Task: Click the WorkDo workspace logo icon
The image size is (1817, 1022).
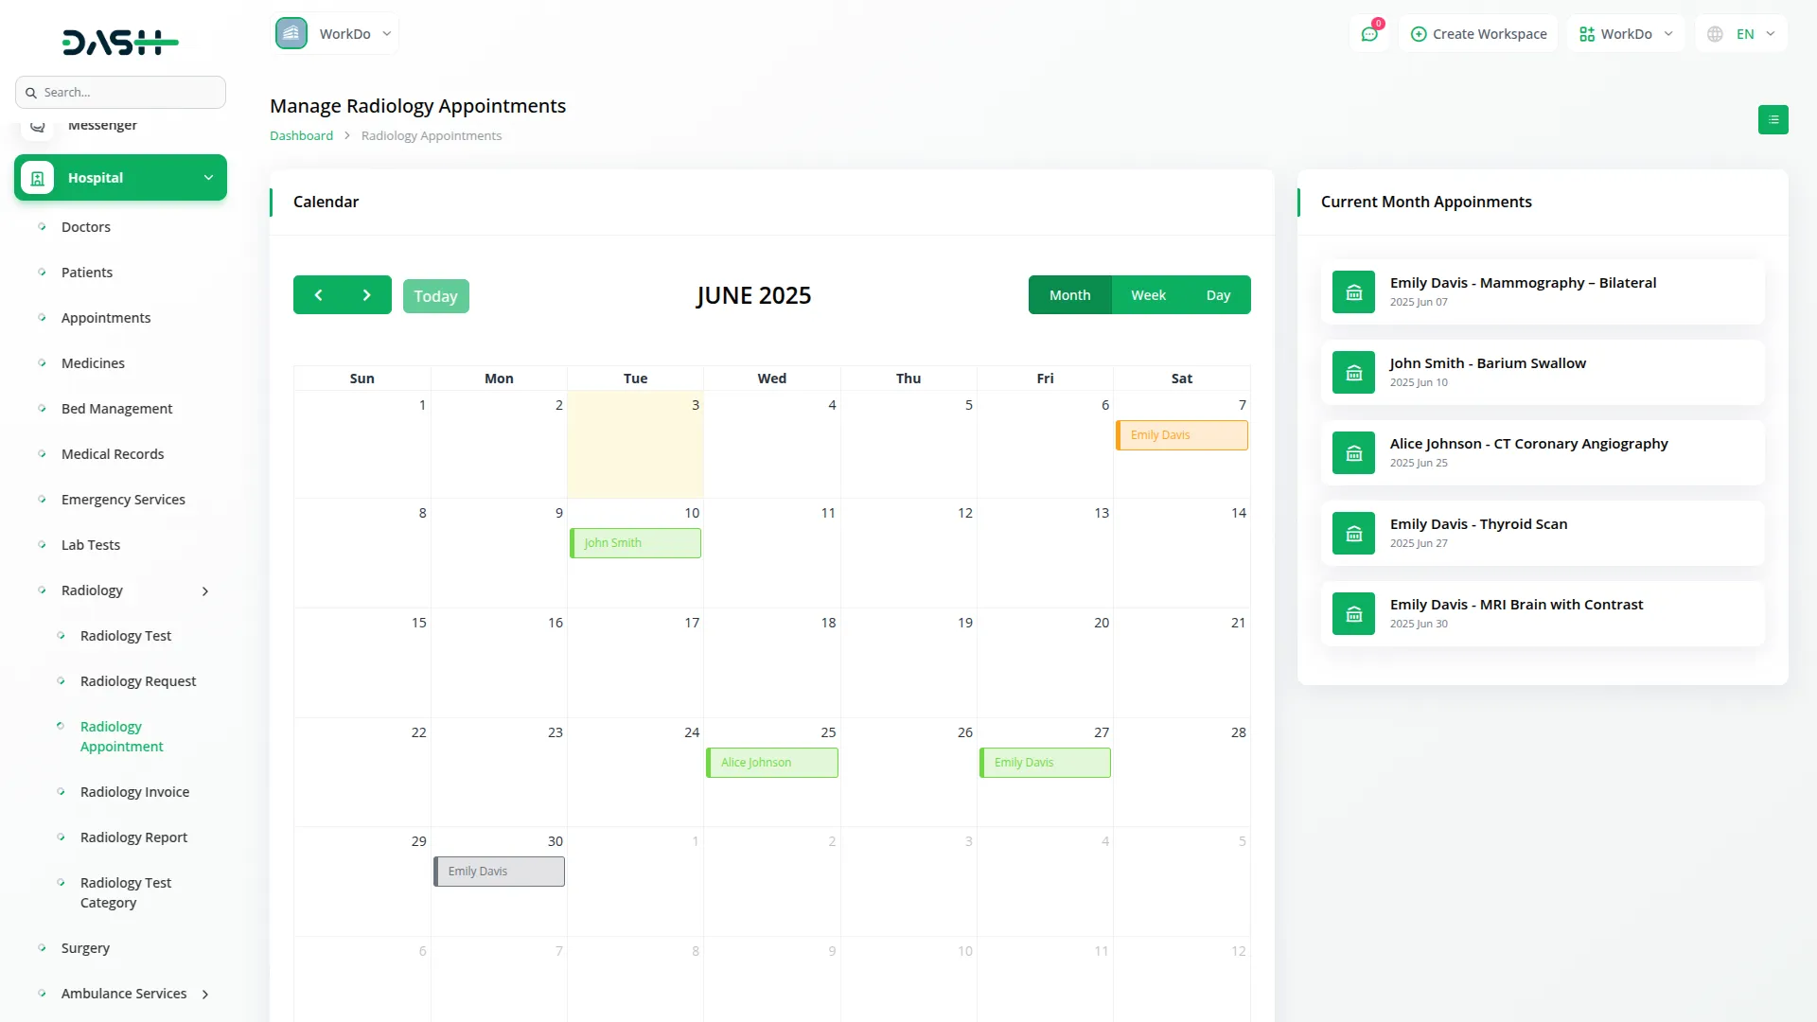Action: [x=291, y=34]
